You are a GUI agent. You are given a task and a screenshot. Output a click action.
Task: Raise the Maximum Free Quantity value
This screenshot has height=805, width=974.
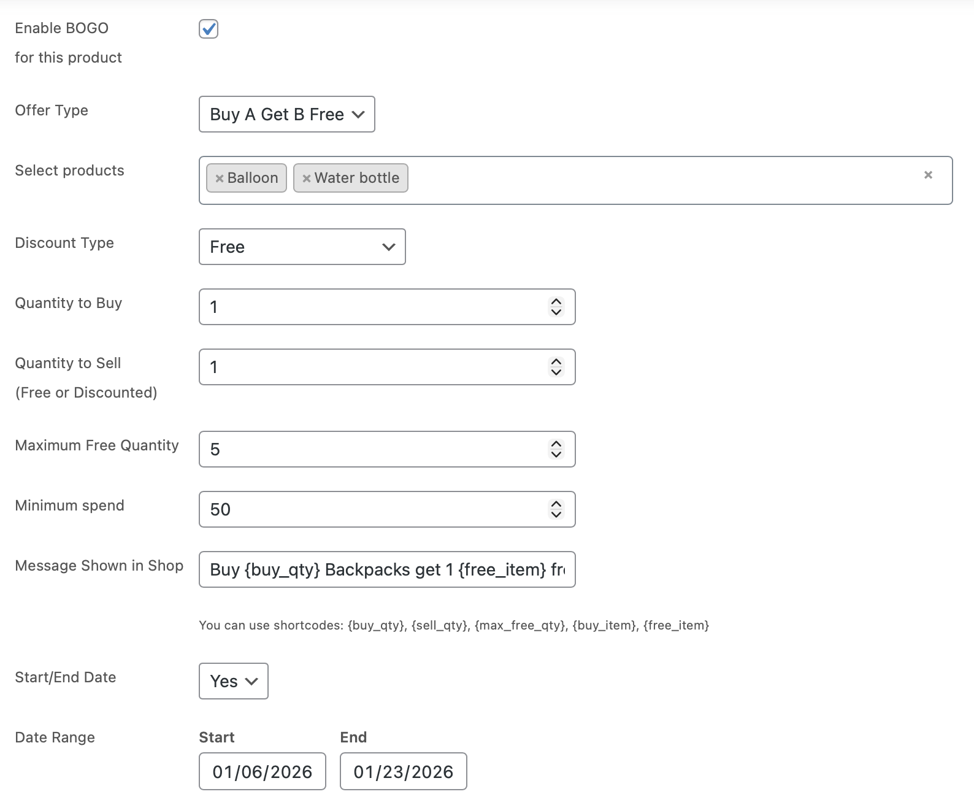pos(556,444)
